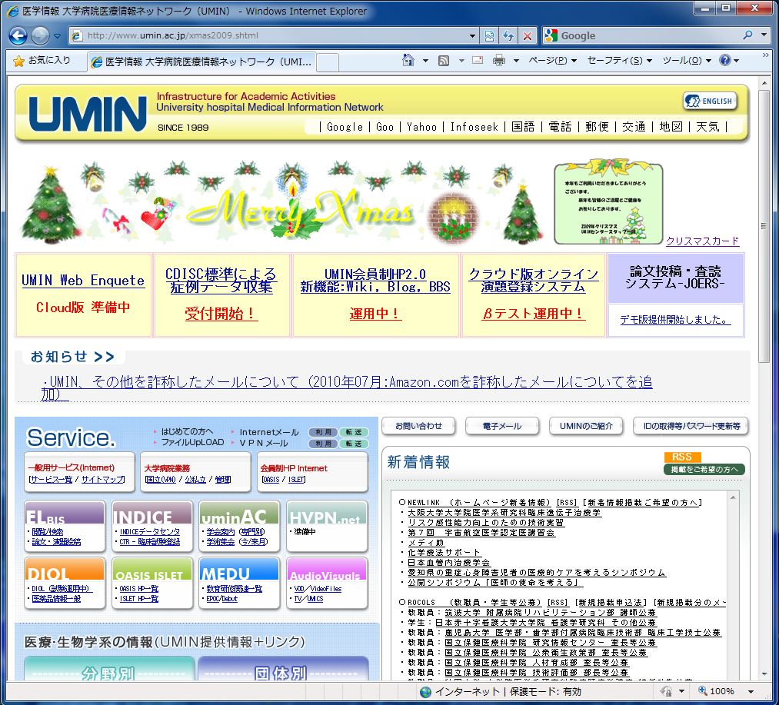The image size is (779, 705).
Task: Open the recent pages dropdown arrow
Action: [x=57, y=36]
